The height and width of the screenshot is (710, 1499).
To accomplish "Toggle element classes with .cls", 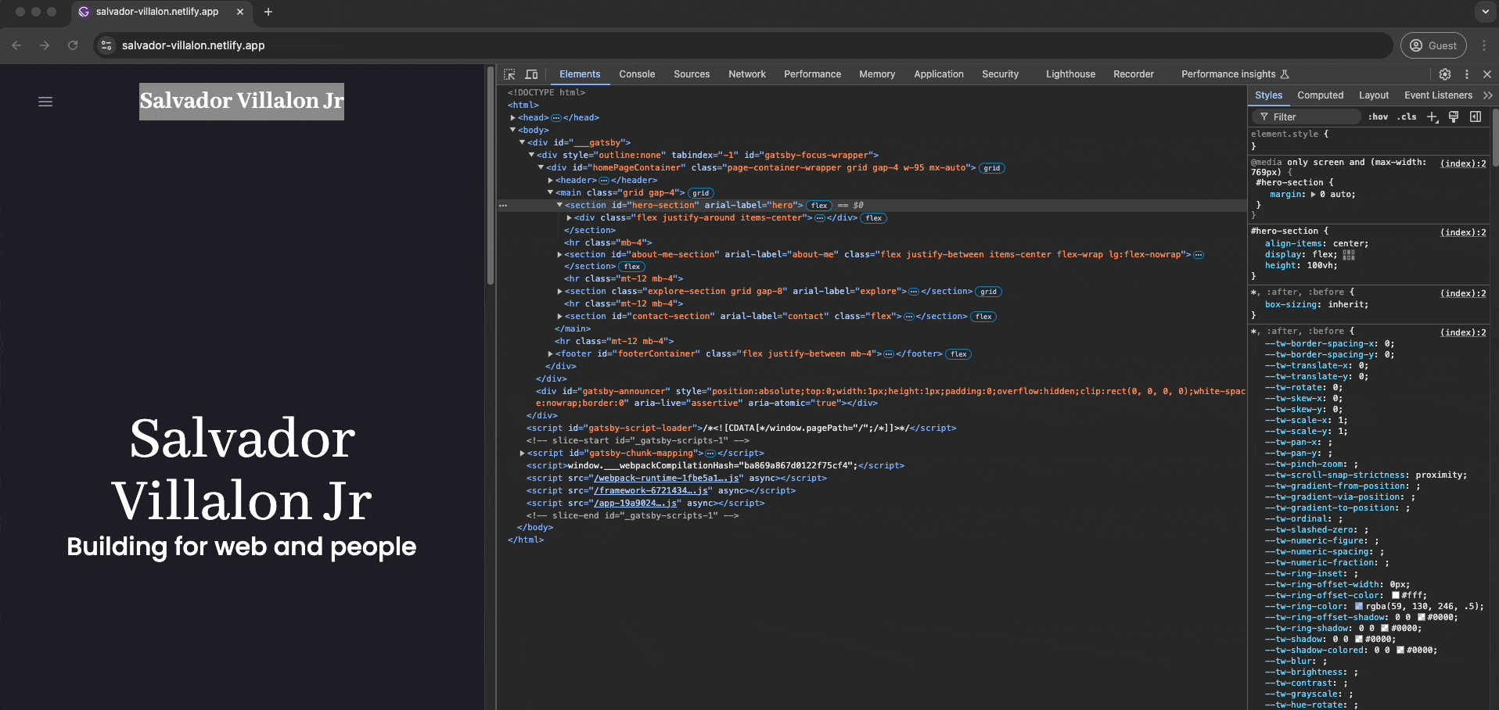I will pos(1407,117).
